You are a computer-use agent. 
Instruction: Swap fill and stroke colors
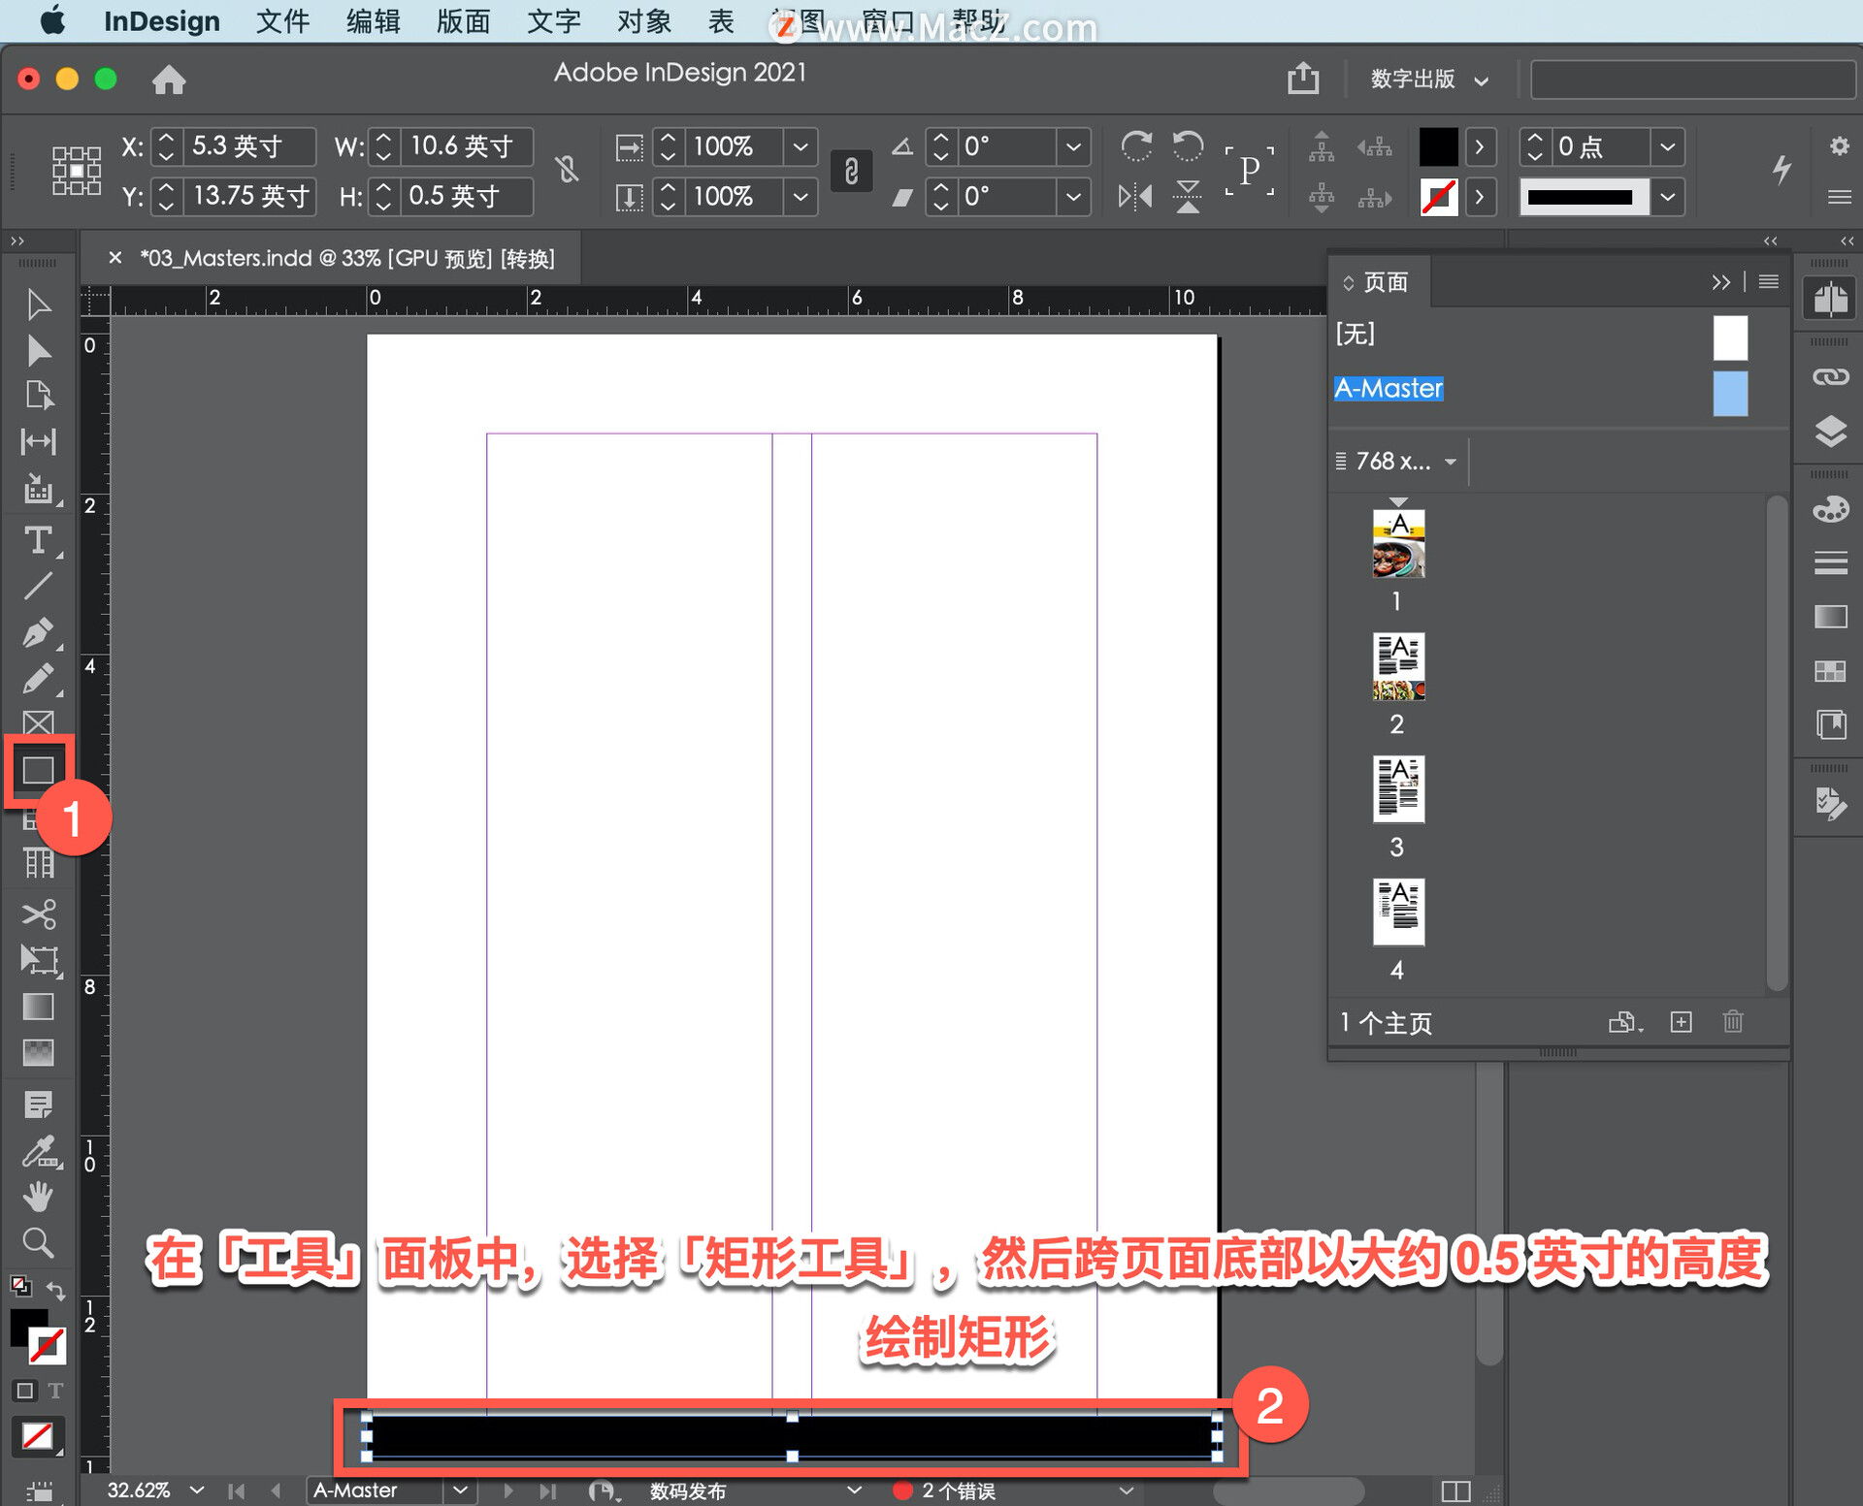point(55,1291)
